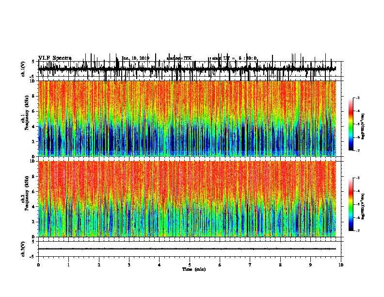
Task: Click the "station=ITK" header text
Action: coord(179,58)
